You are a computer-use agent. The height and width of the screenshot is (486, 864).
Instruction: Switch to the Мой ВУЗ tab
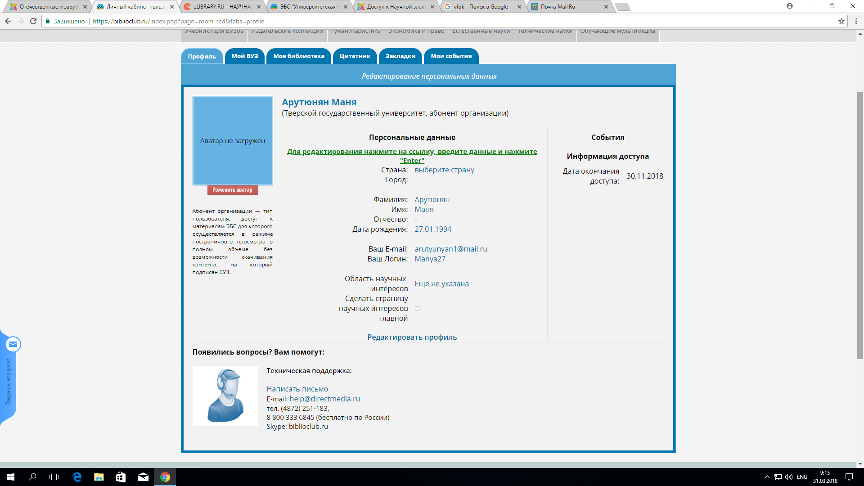point(245,56)
